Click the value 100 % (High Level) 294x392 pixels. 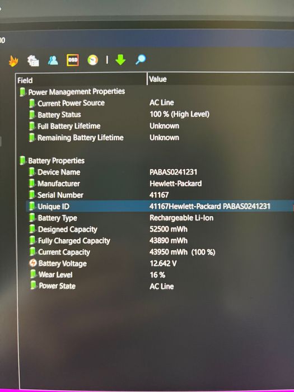(x=180, y=114)
